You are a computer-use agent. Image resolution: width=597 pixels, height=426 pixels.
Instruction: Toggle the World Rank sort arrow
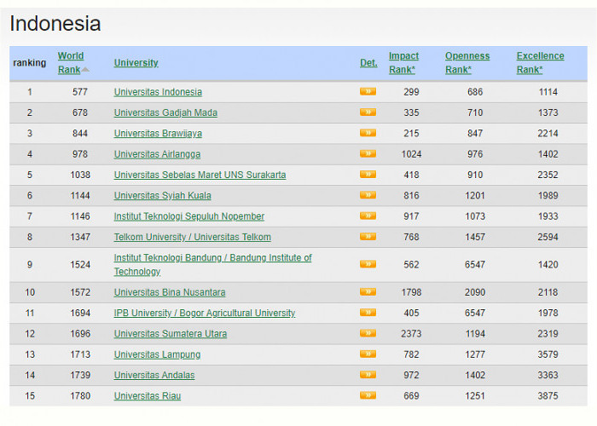click(x=85, y=70)
